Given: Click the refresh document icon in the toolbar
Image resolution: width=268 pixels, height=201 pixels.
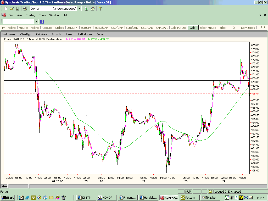Looking at the screenshot, I should [x=87, y=9].
